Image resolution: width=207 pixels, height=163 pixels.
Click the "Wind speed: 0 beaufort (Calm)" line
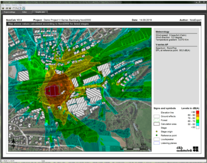coord(171,35)
